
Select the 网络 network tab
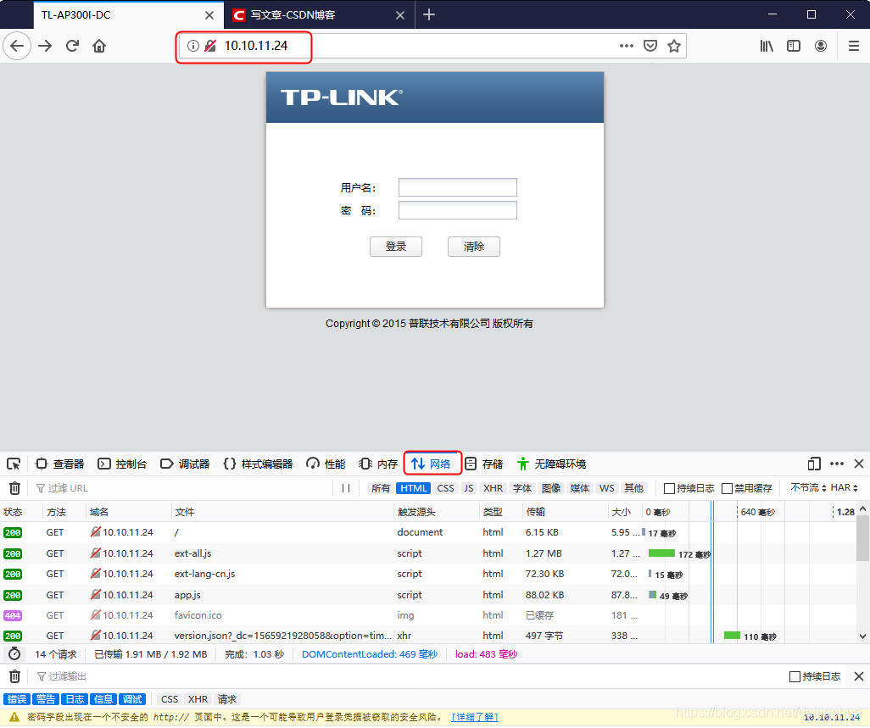click(431, 464)
